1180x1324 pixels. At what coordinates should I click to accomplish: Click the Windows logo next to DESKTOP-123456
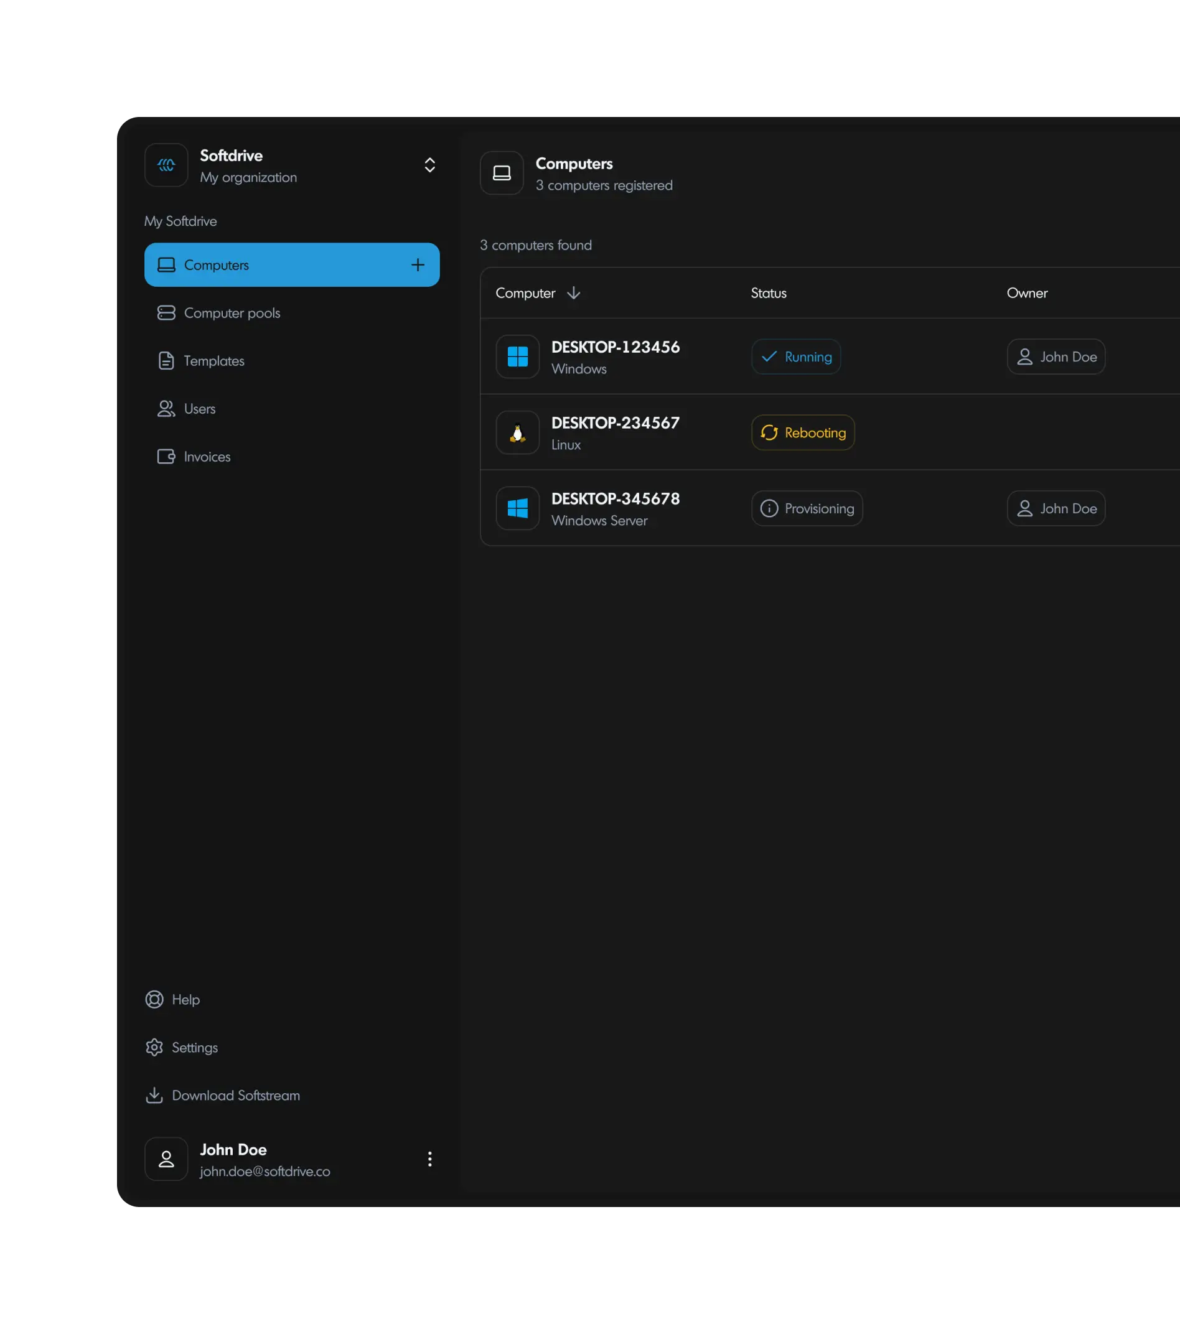point(517,357)
